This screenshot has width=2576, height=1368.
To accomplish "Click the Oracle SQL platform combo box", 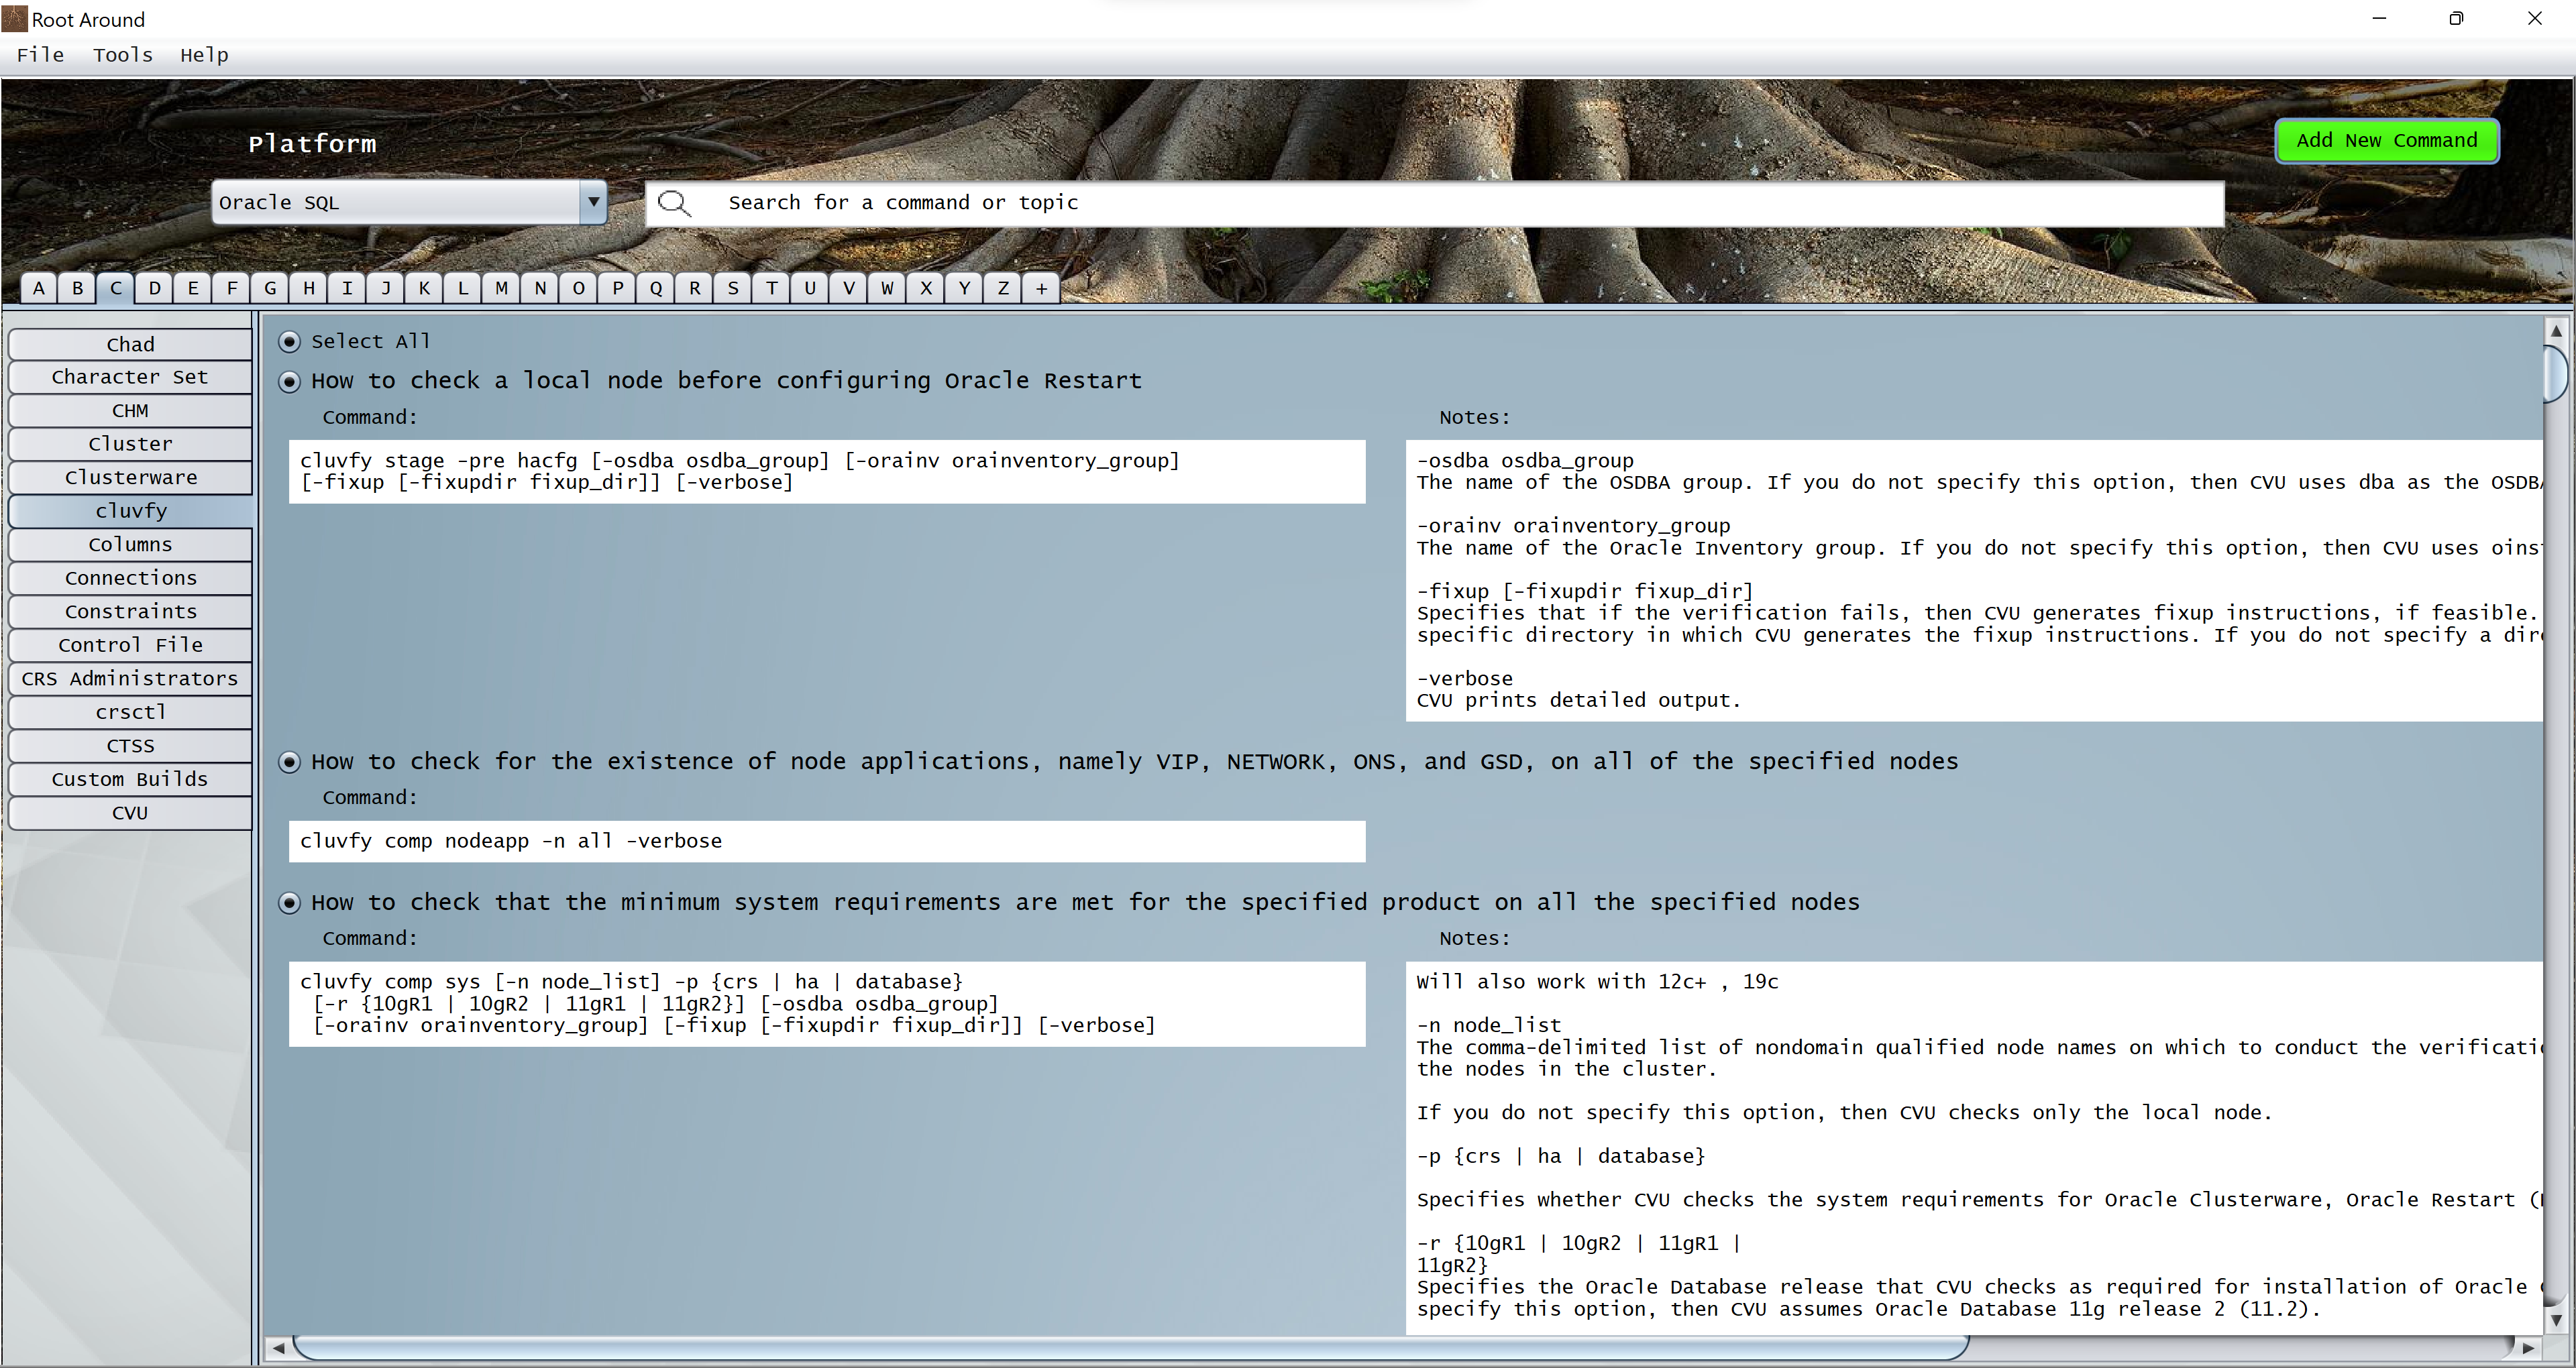I will pos(395,202).
